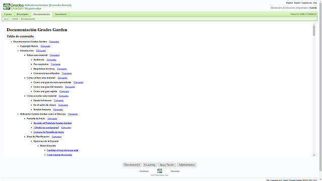Click the Welcome: DIRECTORDEMO text
Viewport: 322px width, 181px height.
[303, 15]
